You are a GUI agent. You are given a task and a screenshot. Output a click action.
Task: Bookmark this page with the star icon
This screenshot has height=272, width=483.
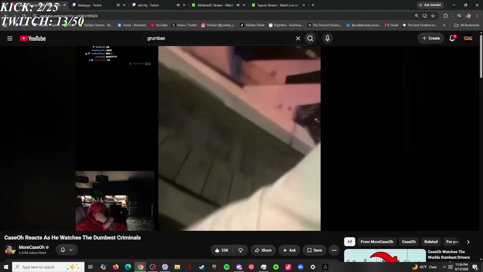[x=433, y=16]
